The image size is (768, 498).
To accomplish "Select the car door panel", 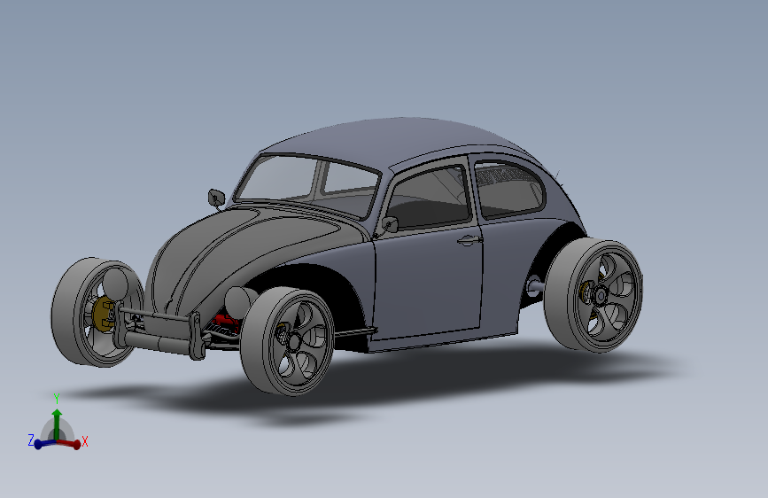I will point(427,284).
